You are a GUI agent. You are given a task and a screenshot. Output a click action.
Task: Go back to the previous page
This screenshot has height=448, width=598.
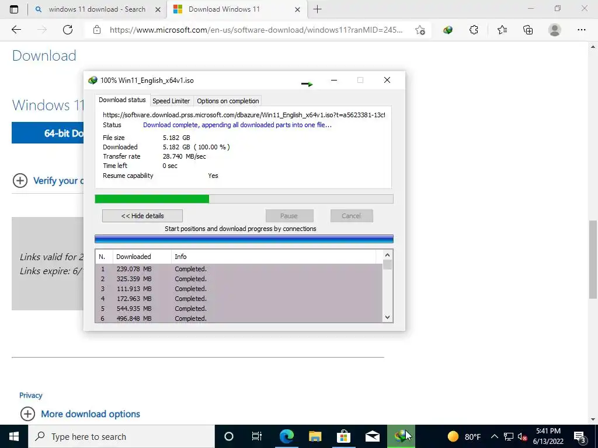16,30
